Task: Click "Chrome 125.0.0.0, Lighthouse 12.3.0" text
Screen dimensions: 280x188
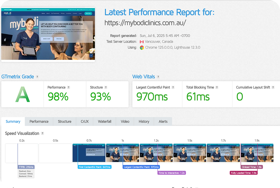Action: (x=173, y=48)
